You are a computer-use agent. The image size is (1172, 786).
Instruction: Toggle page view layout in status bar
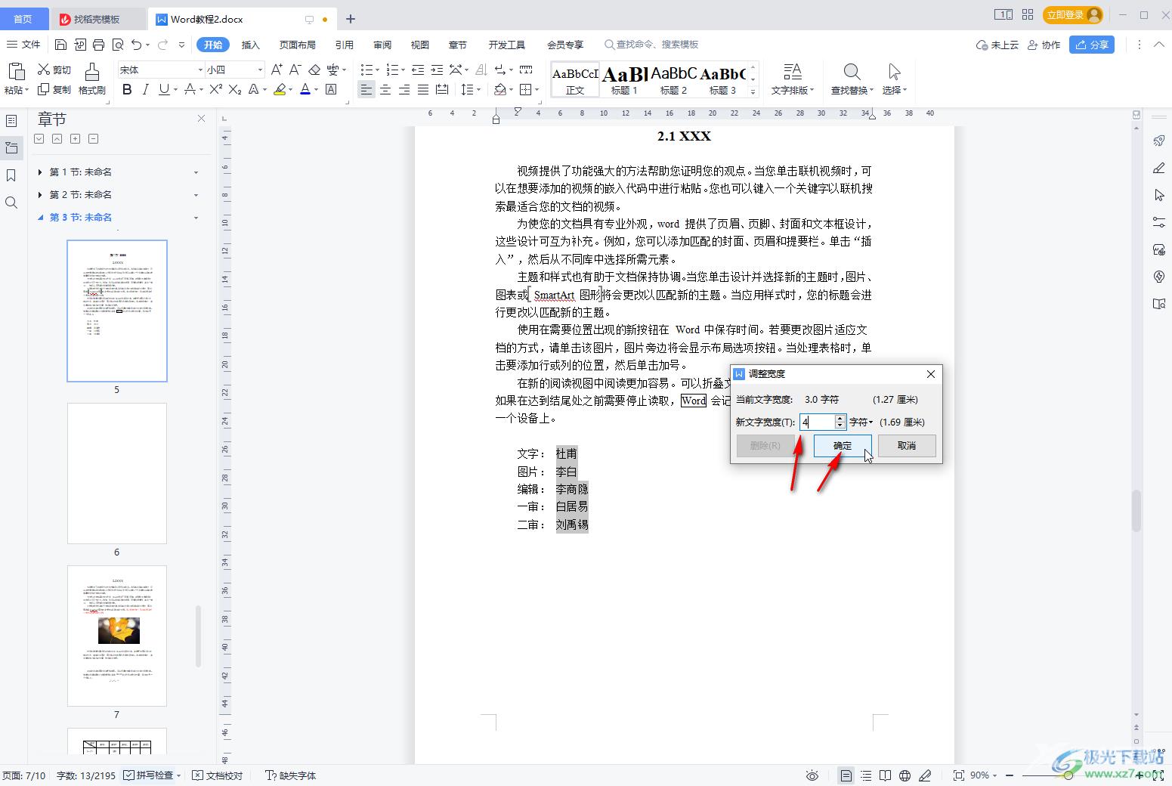(846, 775)
